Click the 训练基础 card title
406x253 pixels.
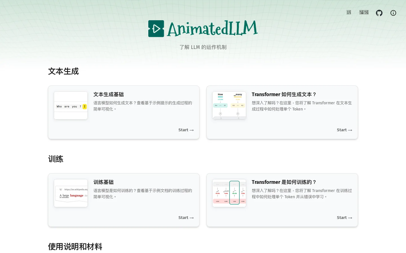pyautogui.click(x=103, y=182)
